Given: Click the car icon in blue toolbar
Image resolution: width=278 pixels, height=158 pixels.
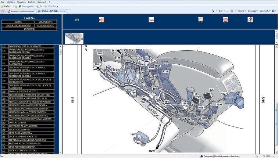Looking at the screenshot, I should point(151,19).
